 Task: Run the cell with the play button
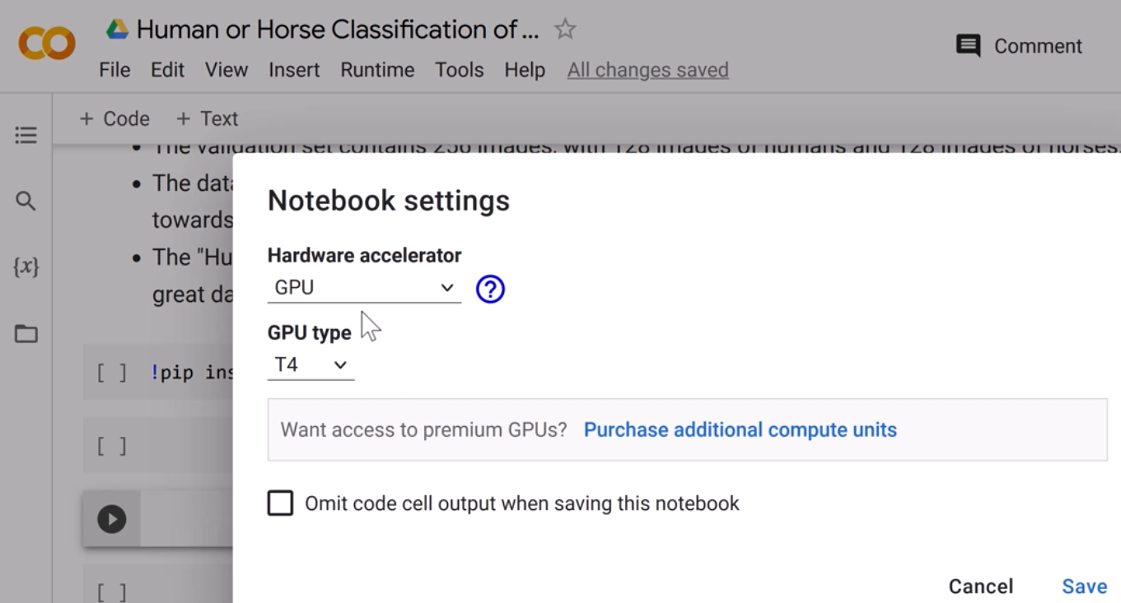[112, 519]
